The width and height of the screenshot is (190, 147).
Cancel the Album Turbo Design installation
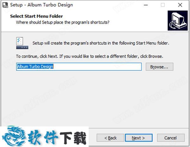(x=171, y=138)
